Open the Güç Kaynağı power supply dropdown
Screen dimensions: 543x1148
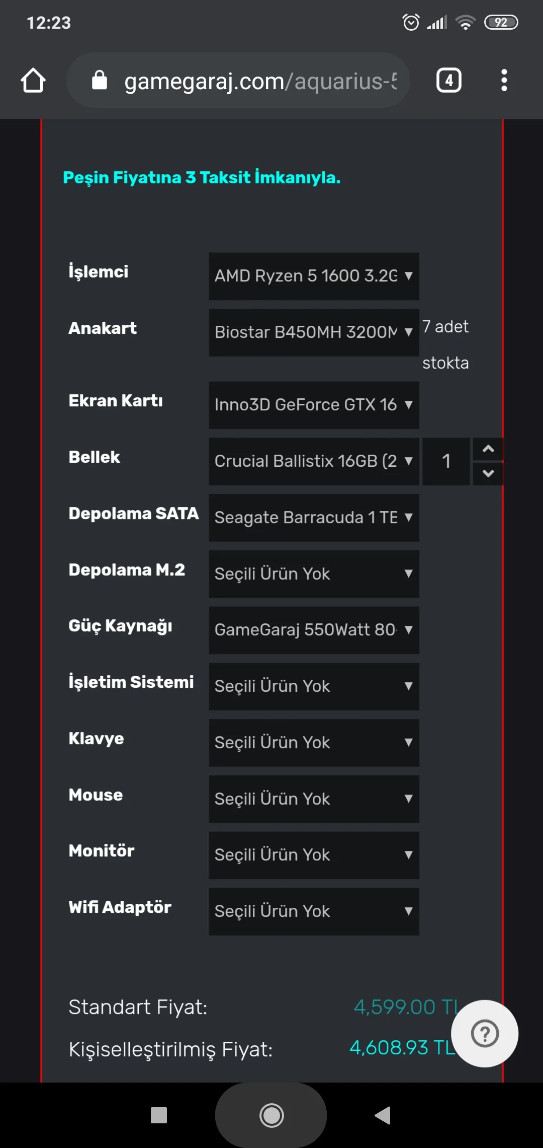point(314,630)
